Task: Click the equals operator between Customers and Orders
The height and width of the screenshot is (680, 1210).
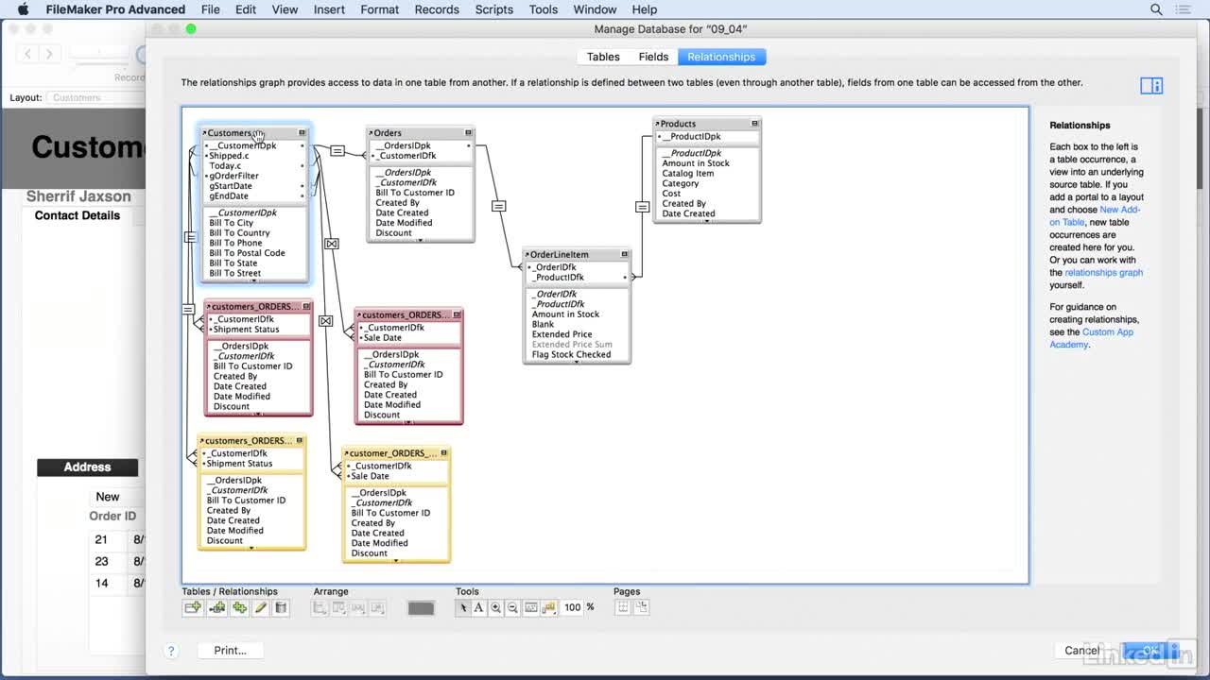Action: pyautogui.click(x=337, y=151)
